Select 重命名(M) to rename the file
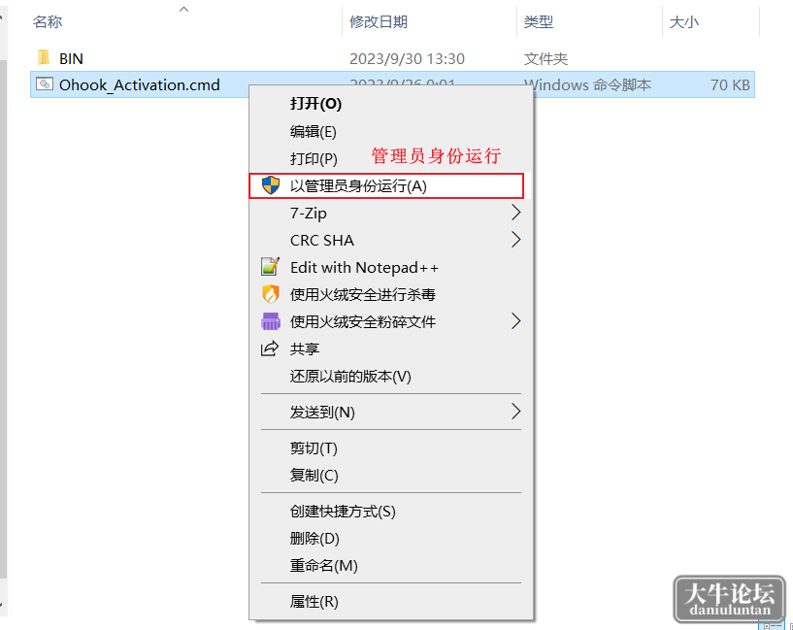This screenshot has width=793, height=630. (x=391, y=565)
